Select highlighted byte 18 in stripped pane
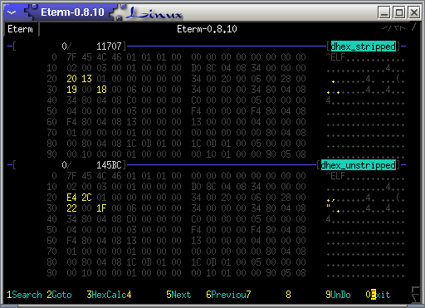The width and height of the screenshot is (425, 308). (x=101, y=90)
